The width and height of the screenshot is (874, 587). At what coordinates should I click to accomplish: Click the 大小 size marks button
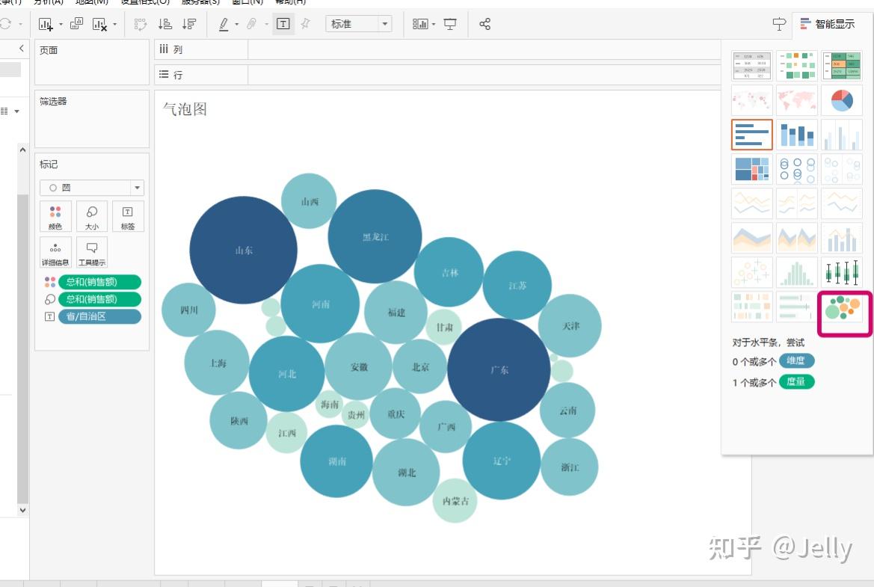(x=92, y=217)
